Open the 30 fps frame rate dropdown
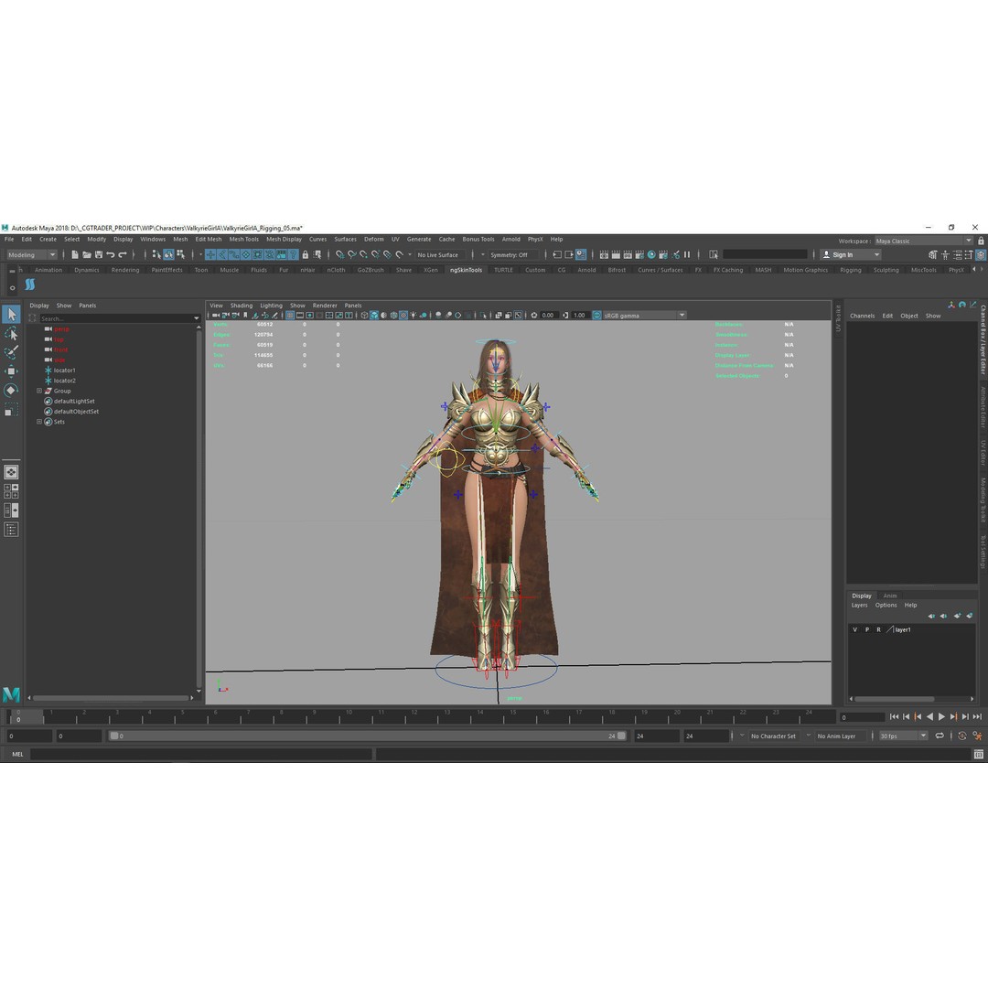 pyautogui.click(x=903, y=736)
